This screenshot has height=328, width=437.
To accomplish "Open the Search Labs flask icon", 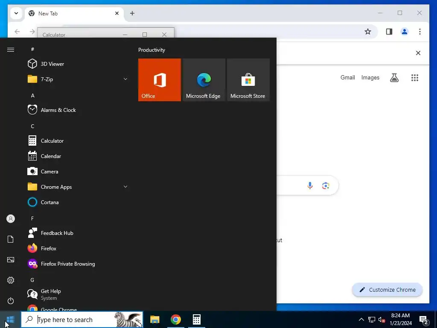I will pyautogui.click(x=394, y=78).
